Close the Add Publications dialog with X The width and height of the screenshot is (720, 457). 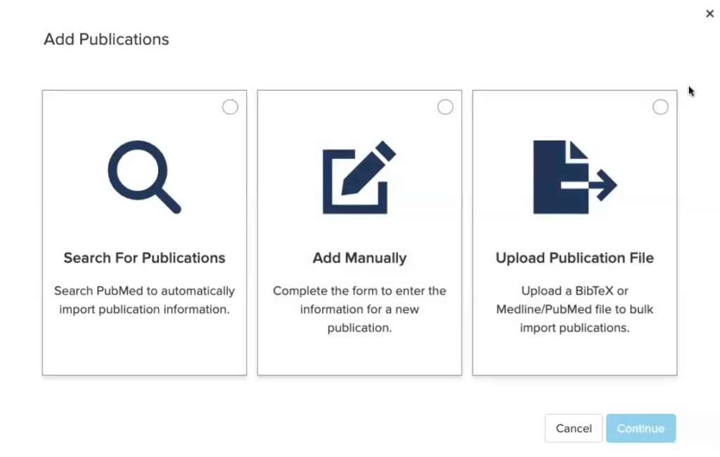pyautogui.click(x=709, y=14)
